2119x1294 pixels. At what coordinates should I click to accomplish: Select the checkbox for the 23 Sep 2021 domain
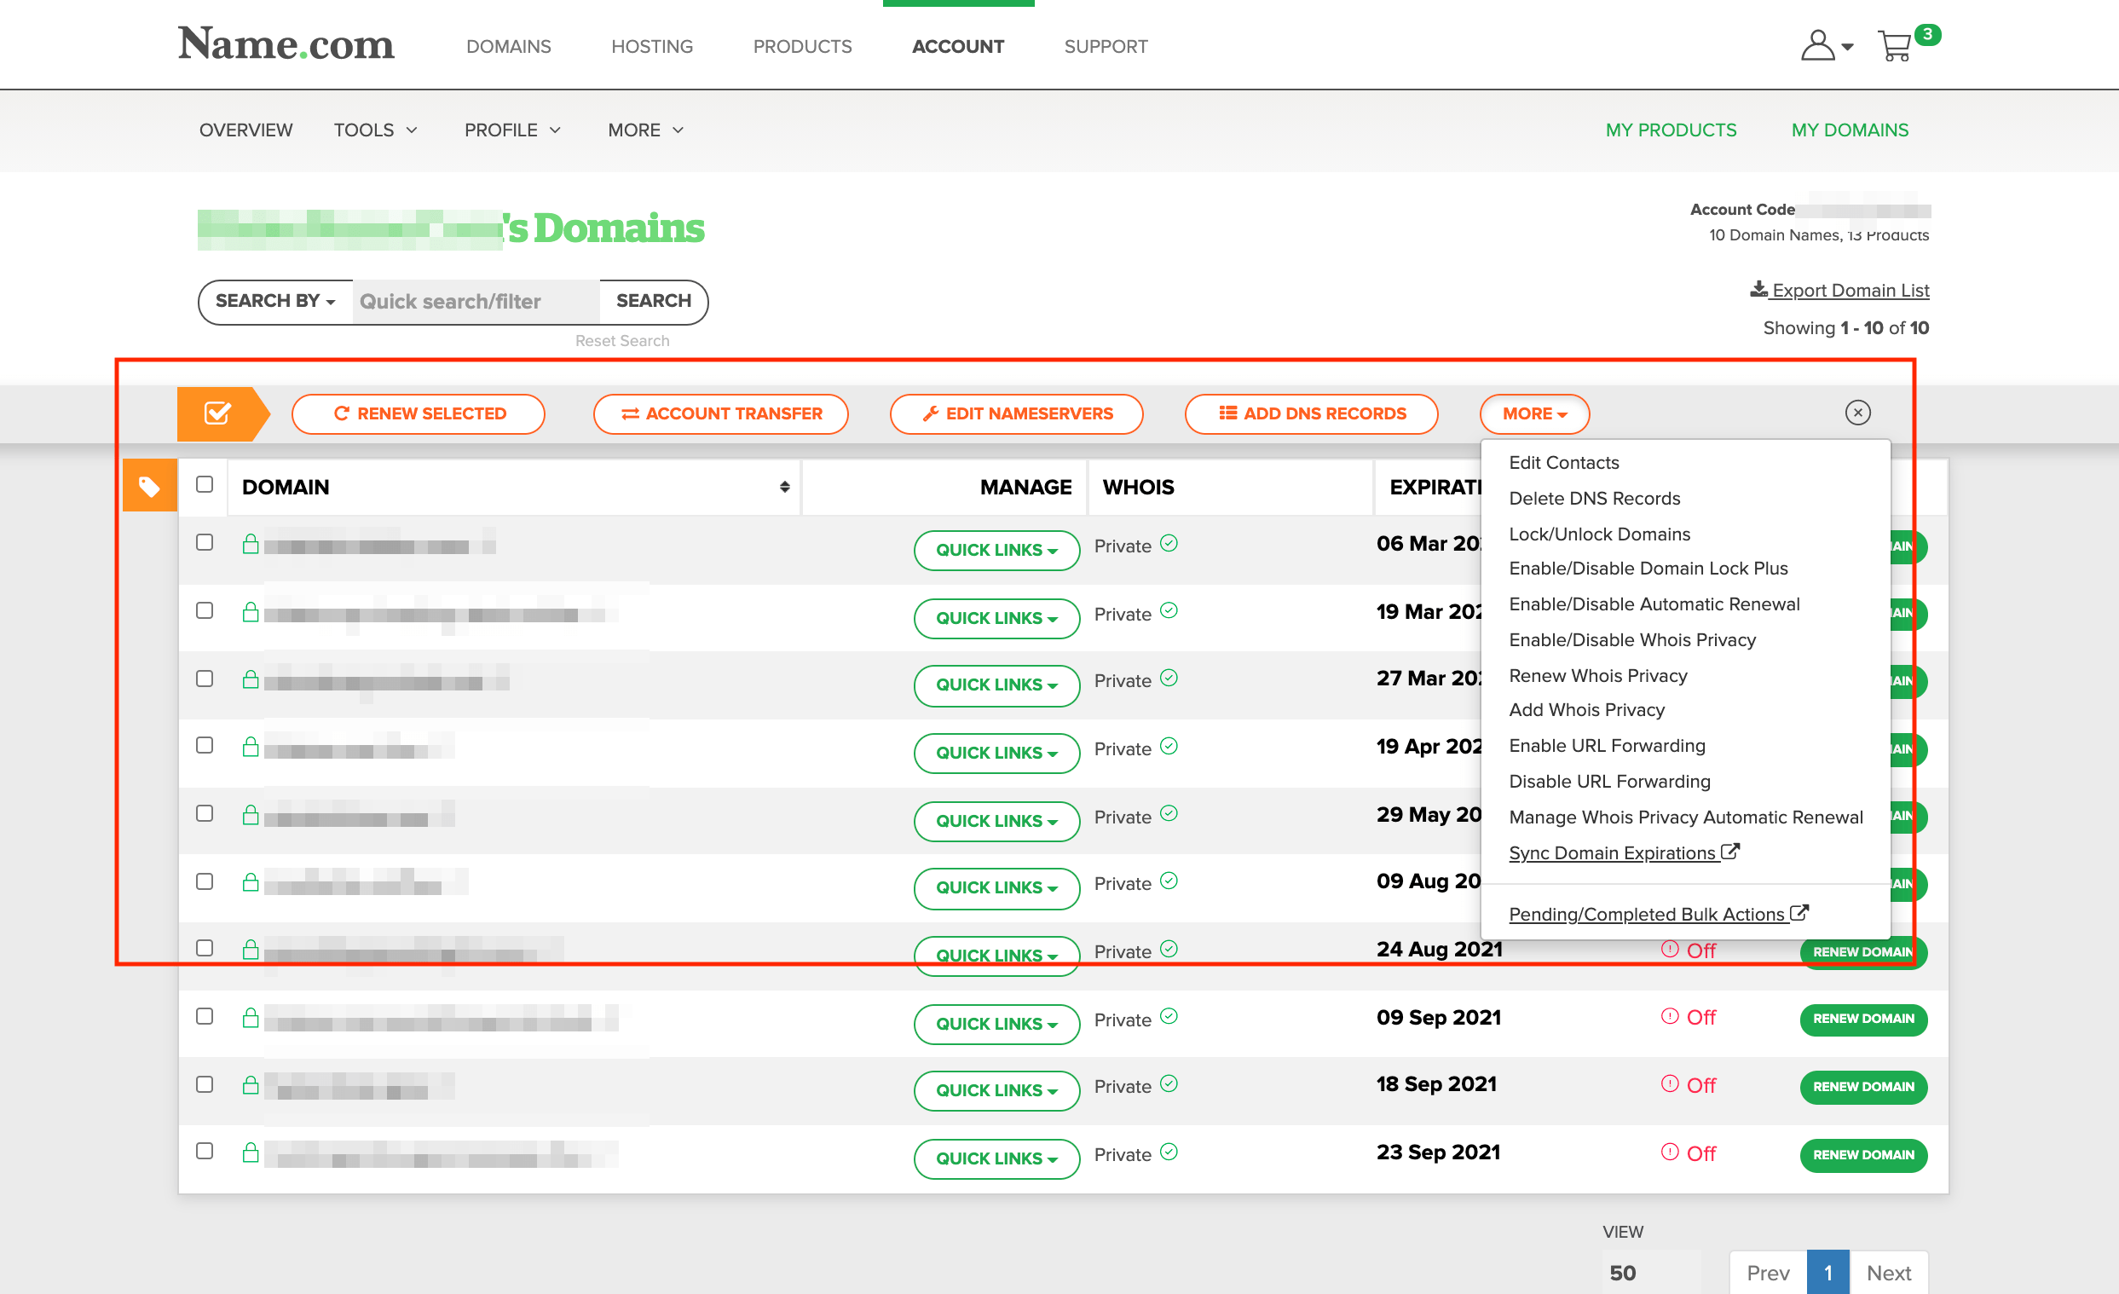coord(205,1152)
